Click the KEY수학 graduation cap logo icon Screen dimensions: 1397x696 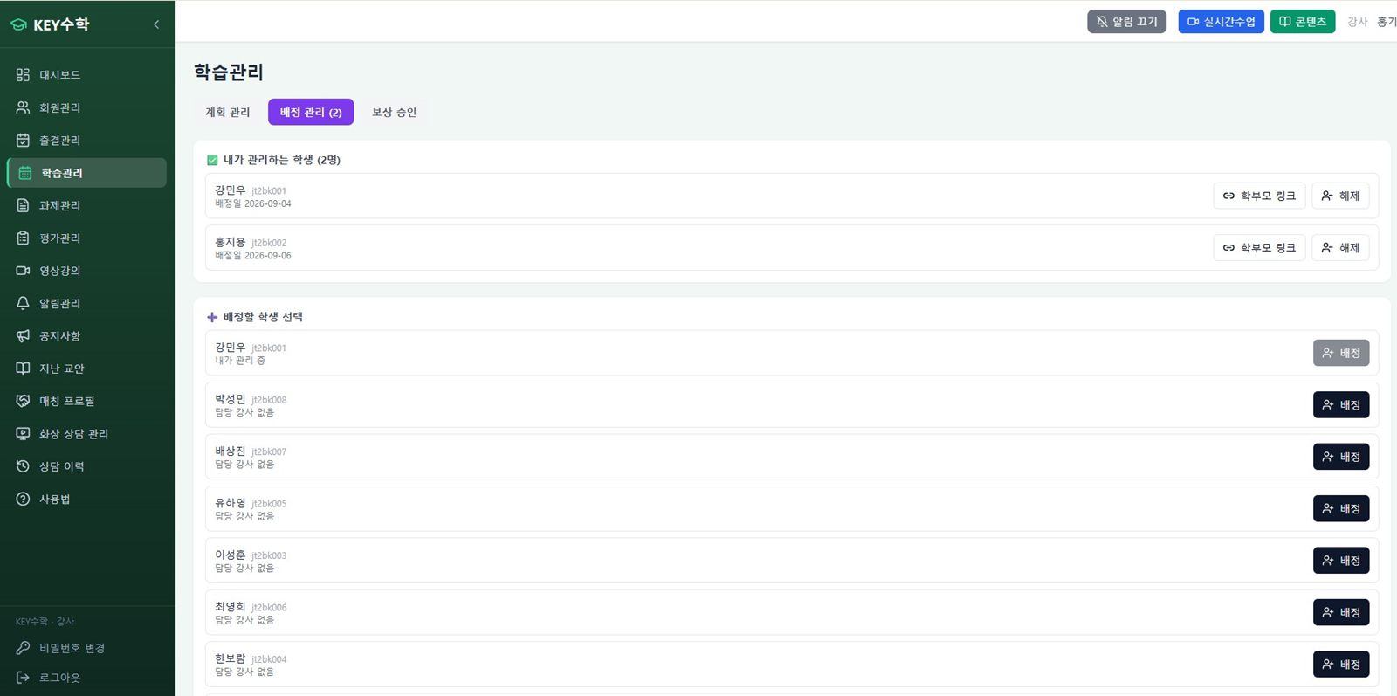[18, 24]
